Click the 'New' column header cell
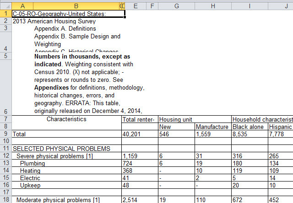Viewport: 293px width, 203px height. (x=176, y=127)
